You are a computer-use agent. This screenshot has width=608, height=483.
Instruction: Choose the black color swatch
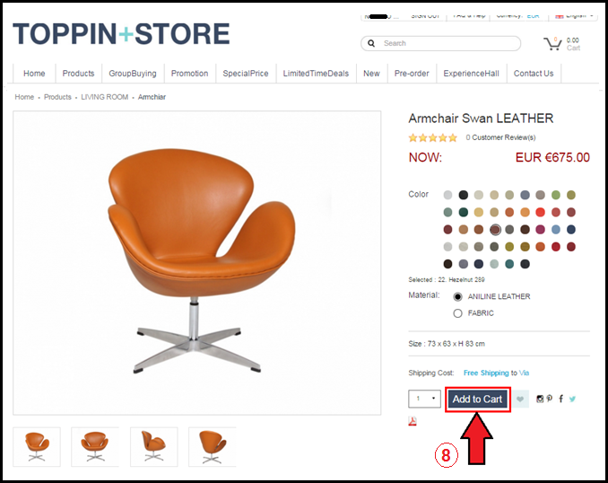point(463,195)
